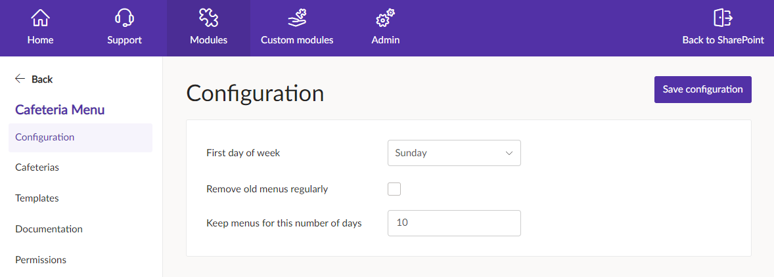The height and width of the screenshot is (277, 774).
Task: Click the back arrow icon in sidebar
Action: (x=20, y=79)
